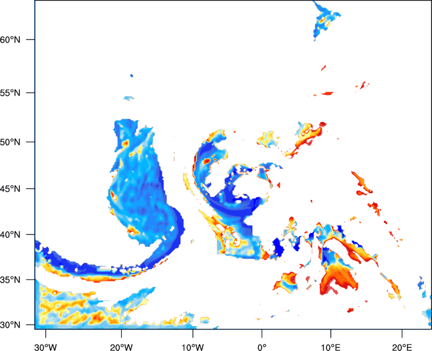Click the 45°N latitude label

[10, 188]
